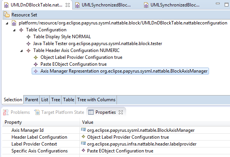Select Axis Manager Representation tree item
Viewport: 230px width, 157px height.
click(x=120, y=71)
